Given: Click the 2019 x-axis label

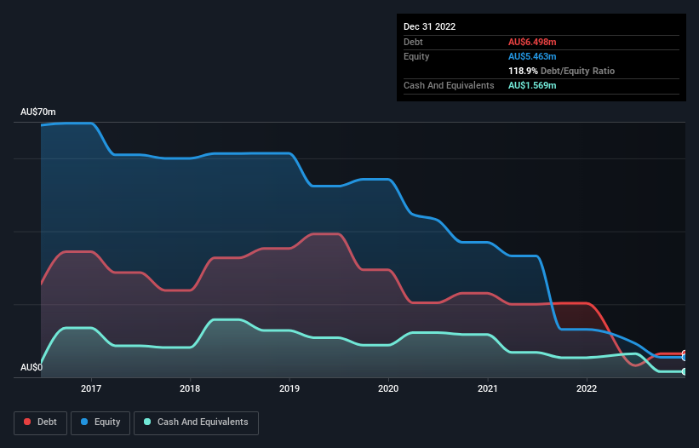Looking at the screenshot, I should tap(289, 388).
